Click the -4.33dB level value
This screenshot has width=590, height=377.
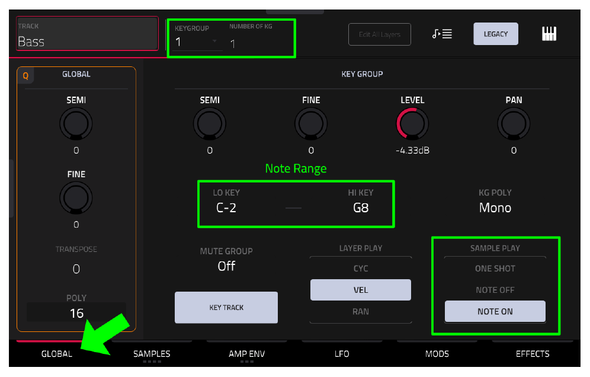[x=412, y=151]
